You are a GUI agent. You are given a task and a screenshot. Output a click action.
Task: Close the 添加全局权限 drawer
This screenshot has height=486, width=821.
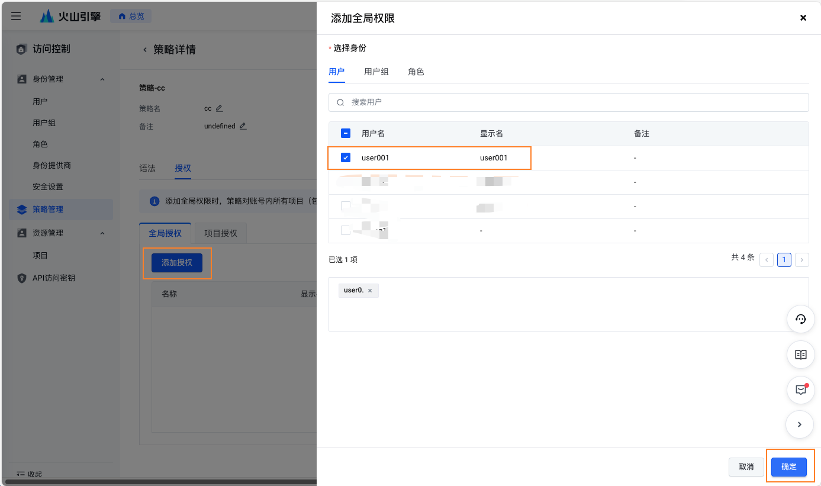point(803,18)
